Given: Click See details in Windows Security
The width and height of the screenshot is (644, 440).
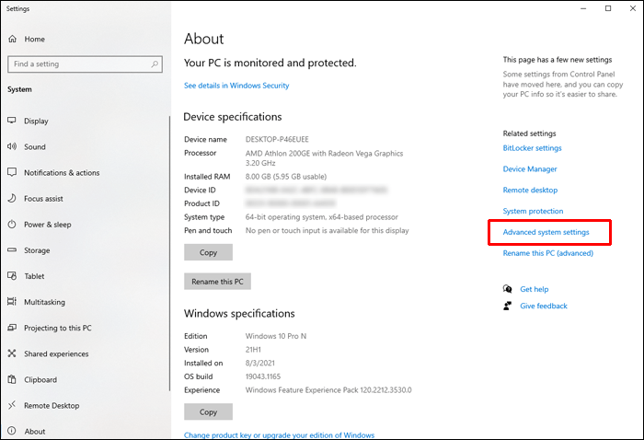Looking at the screenshot, I should pyautogui.click(x=236, y=86).
